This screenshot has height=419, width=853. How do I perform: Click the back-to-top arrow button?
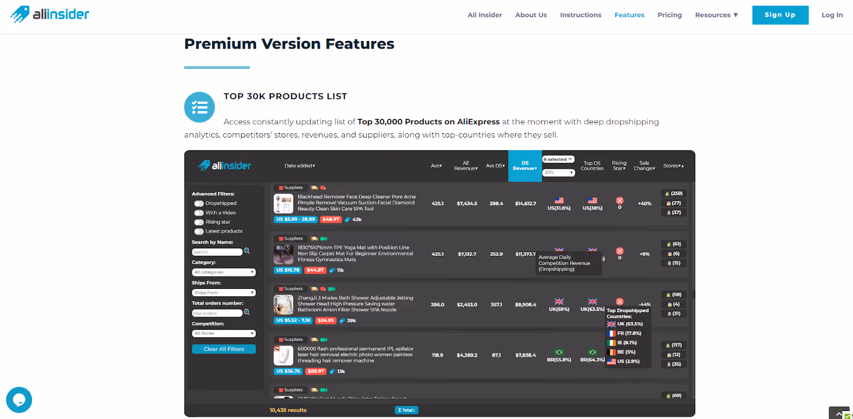tap(839, 414)
